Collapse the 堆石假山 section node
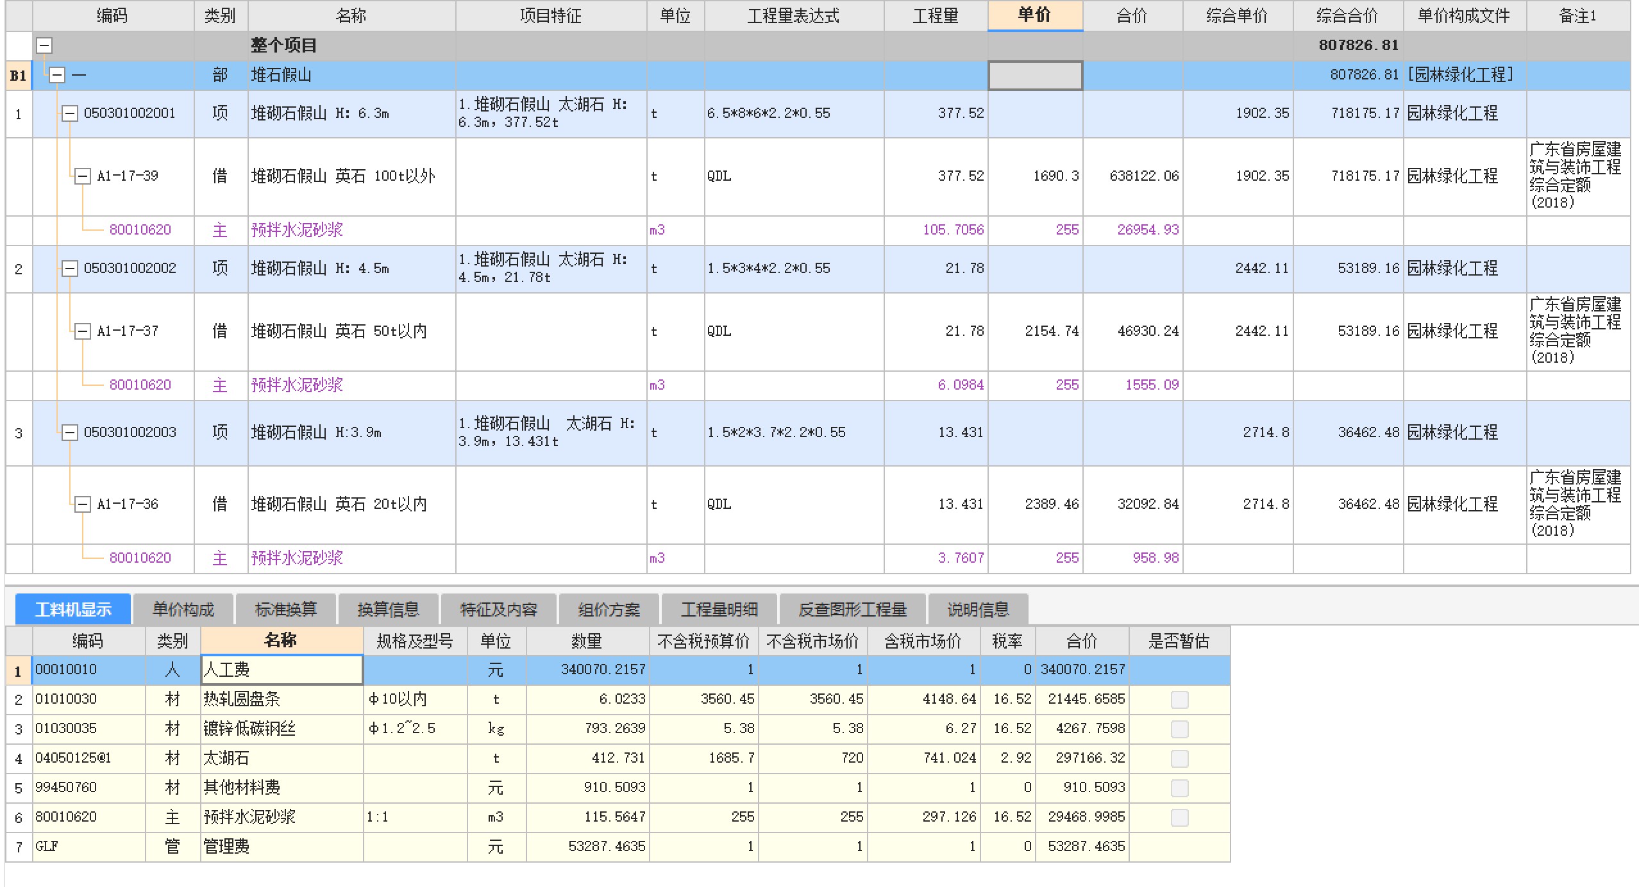Viewport: 1639px width, 887px height. point(57,75)
